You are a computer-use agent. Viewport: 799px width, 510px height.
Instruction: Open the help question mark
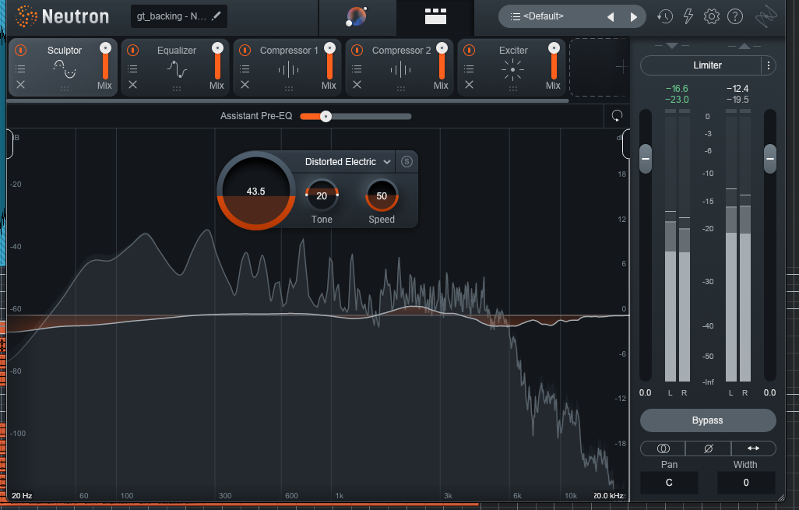[x=735, y=16]
